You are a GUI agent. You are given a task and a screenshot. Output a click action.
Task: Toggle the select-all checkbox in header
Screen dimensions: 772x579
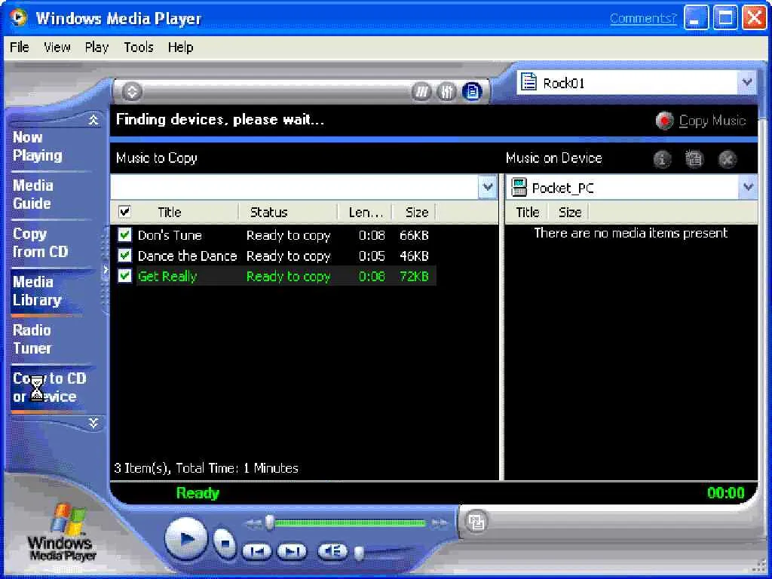tap(124, 212)
